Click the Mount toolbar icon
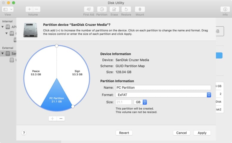Screen dimensions: 232x143 (140, 9)
